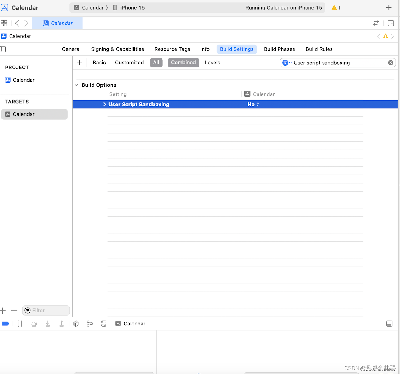400x374 pixels.
Task: Open the Calendar scheme selector
Action: click(x=89, y=8)
